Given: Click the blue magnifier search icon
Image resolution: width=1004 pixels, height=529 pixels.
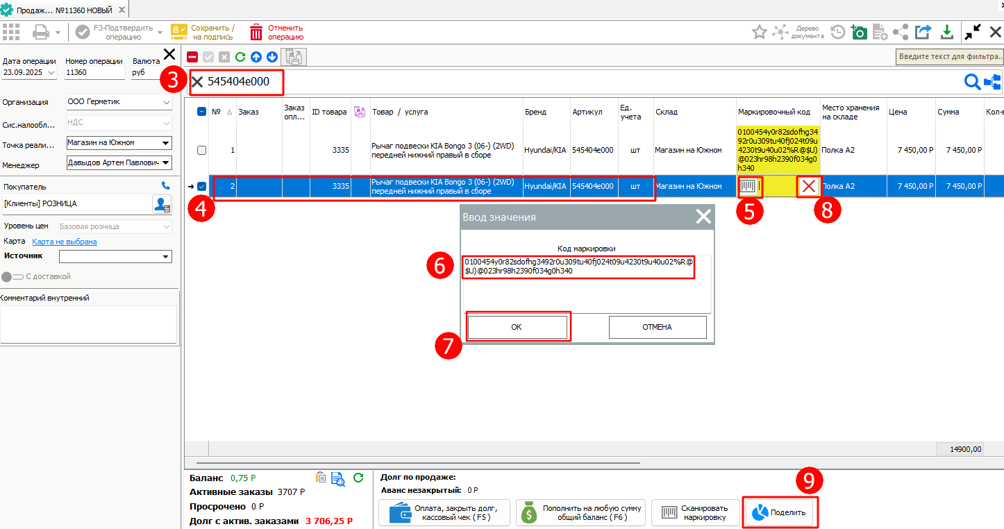Looking at the screenshot, I should (972, 82).
